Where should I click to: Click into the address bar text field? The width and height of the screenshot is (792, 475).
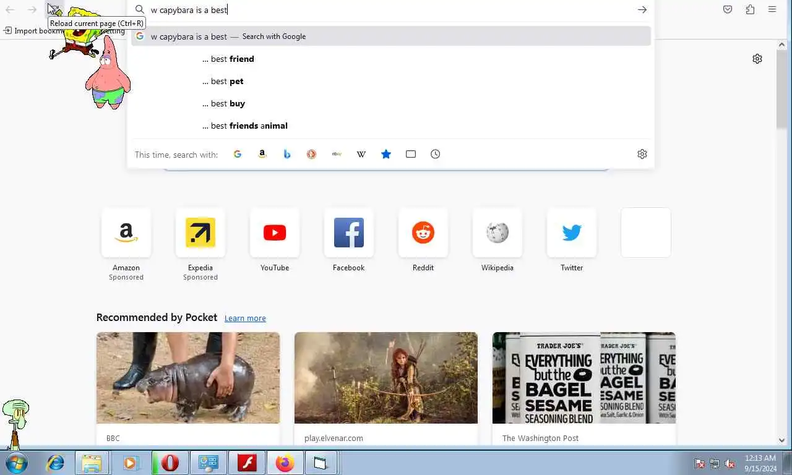click(390, 9)
